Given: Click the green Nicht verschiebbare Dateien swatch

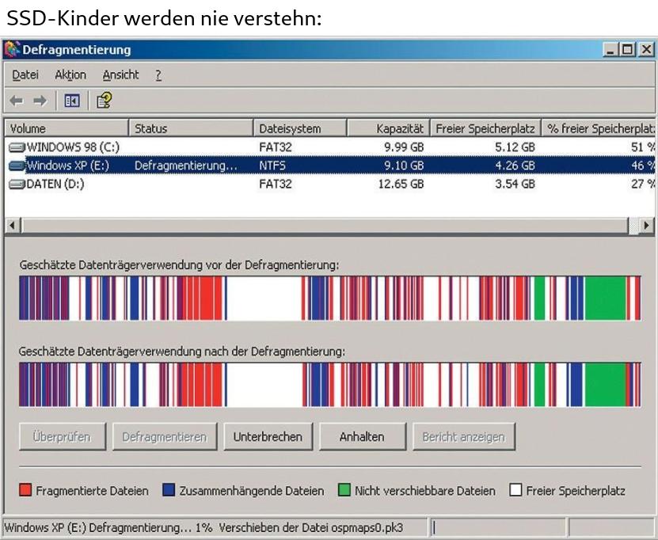Looking at the screenshot, I should [x=344, y=491].
